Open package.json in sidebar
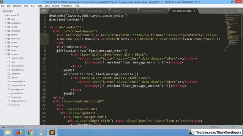The height and width of the screenshot is (136, 243). [17, 89]
